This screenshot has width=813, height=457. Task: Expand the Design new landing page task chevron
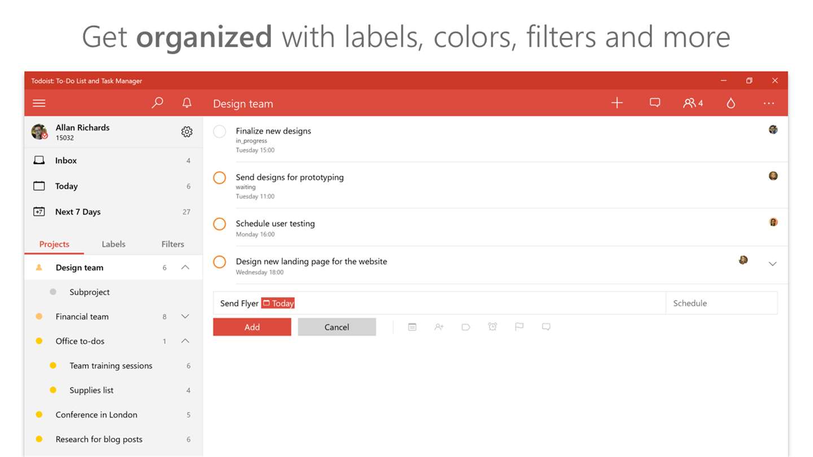pos(773,263)
